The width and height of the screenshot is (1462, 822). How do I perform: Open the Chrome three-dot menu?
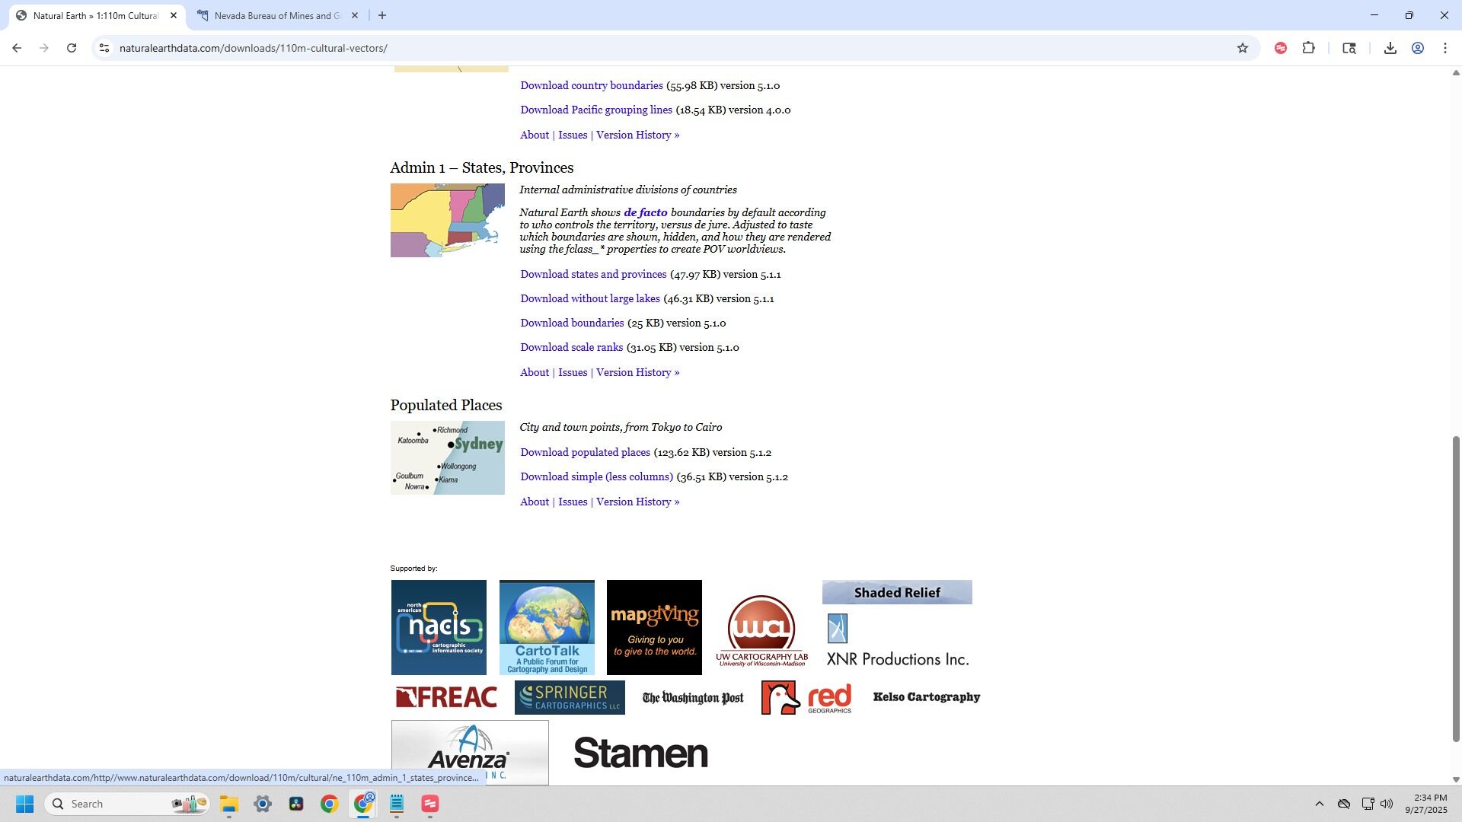[1445, 48]
